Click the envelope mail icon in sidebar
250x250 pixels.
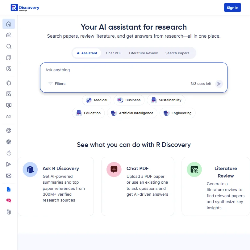[x=9, y=176]
